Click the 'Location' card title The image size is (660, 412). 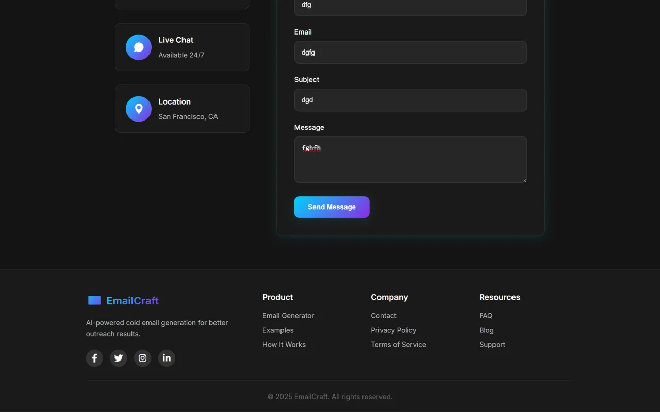pos(174,102)
